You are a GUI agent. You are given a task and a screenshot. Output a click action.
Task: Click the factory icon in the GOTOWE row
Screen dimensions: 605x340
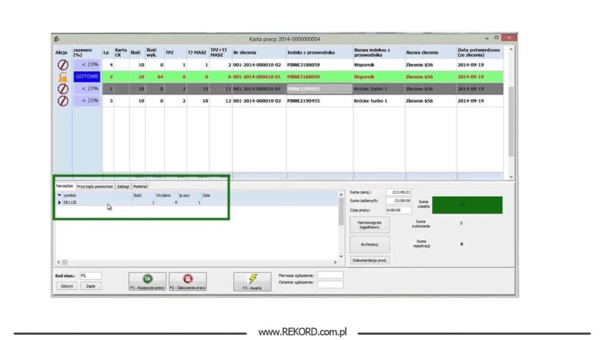click(62, 77)
